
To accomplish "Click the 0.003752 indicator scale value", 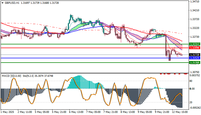I will 195,75.
